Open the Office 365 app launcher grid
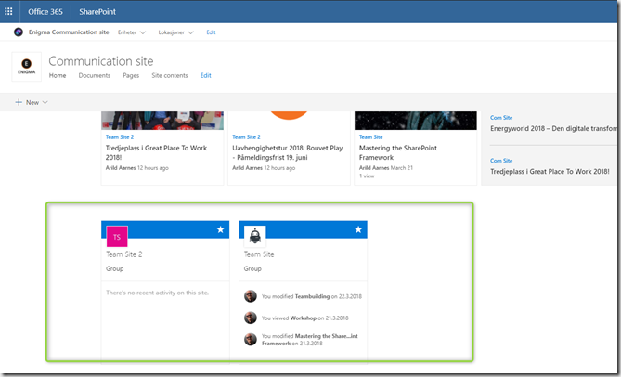The width and height of the screenshot is (621, 377). coord(8,11)
